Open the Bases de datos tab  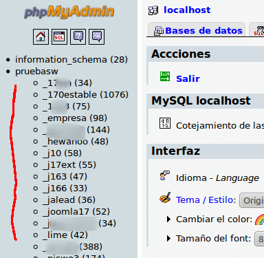[x=196, y=30]
